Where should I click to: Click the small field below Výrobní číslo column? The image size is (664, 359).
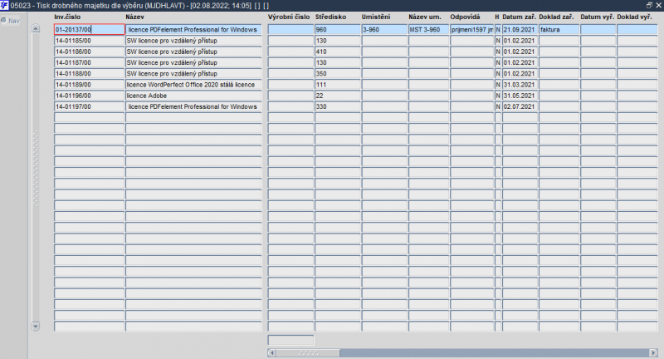coord(290,340)
